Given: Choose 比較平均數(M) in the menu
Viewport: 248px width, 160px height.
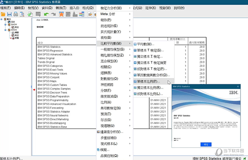Looking at the screenshot, I should tap(114, 43).
